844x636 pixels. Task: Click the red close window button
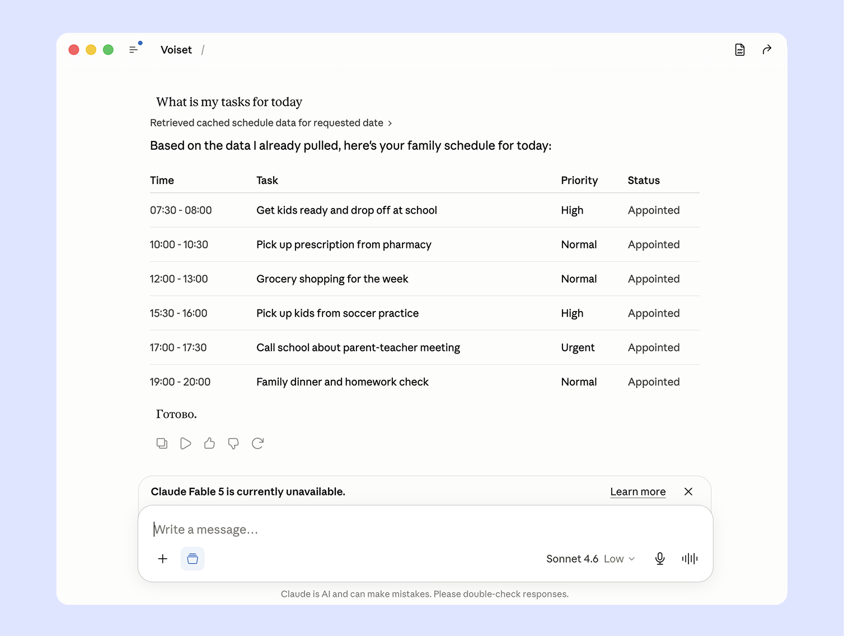click(74, 50)
